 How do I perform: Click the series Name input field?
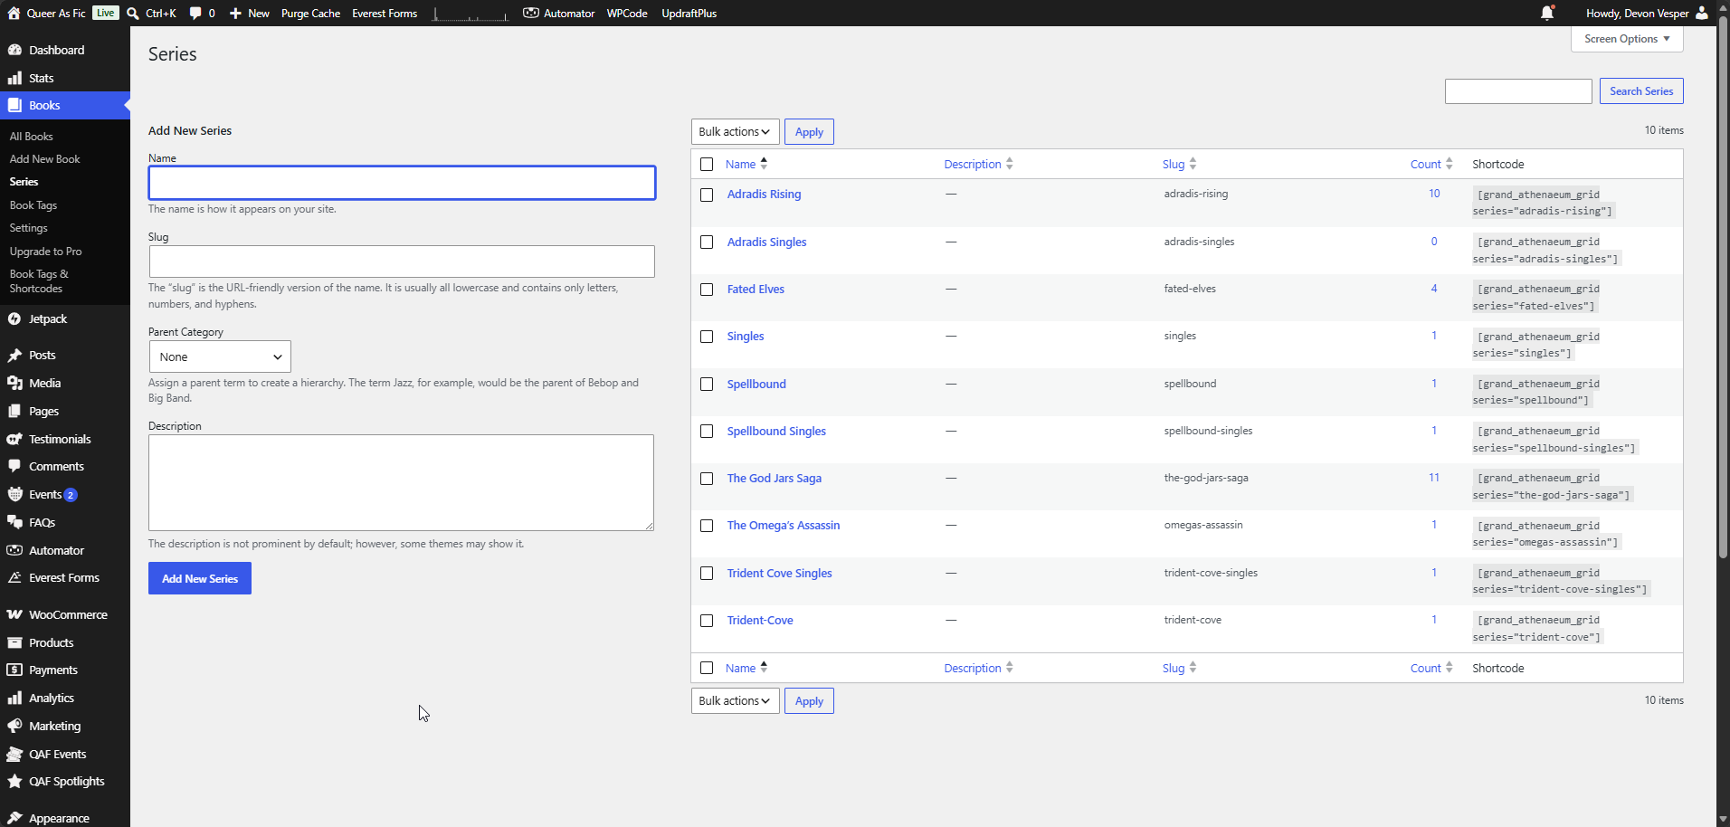(x=402, y=183)
